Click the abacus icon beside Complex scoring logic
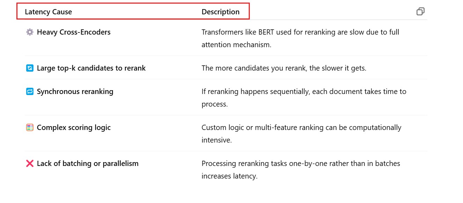Image resolution: width=463 pixels, height=203 pixels. [x=30, y=128]
